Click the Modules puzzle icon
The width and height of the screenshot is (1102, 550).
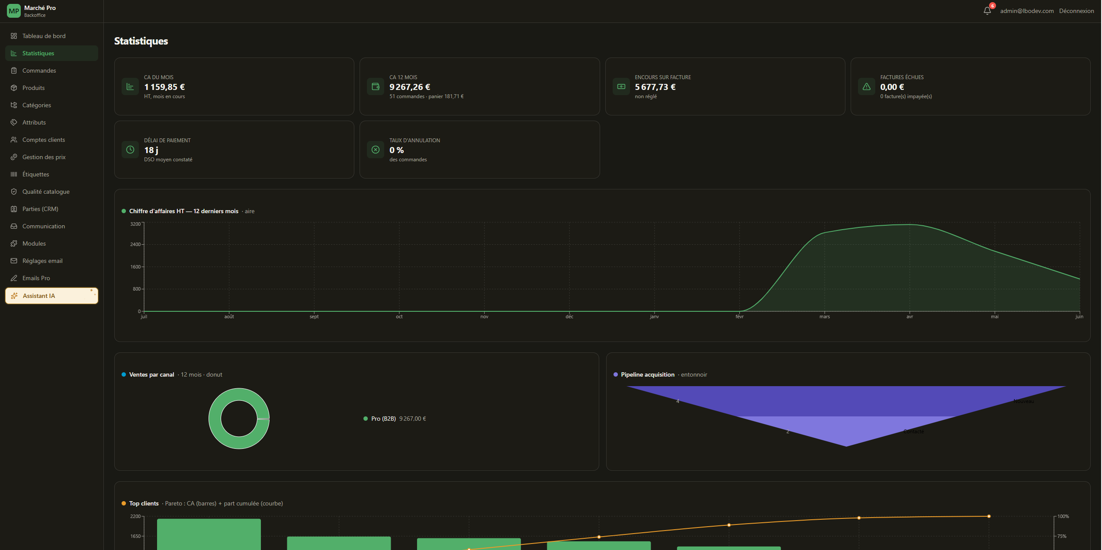14,243
